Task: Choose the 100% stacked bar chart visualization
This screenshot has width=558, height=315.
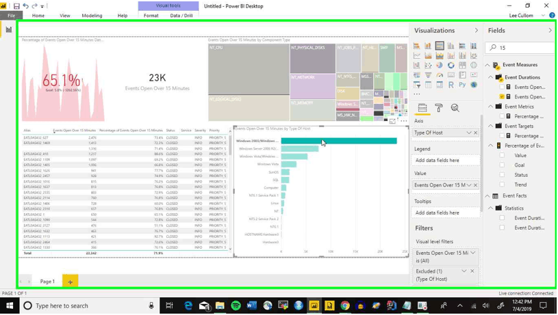Action: pos(462,46)
